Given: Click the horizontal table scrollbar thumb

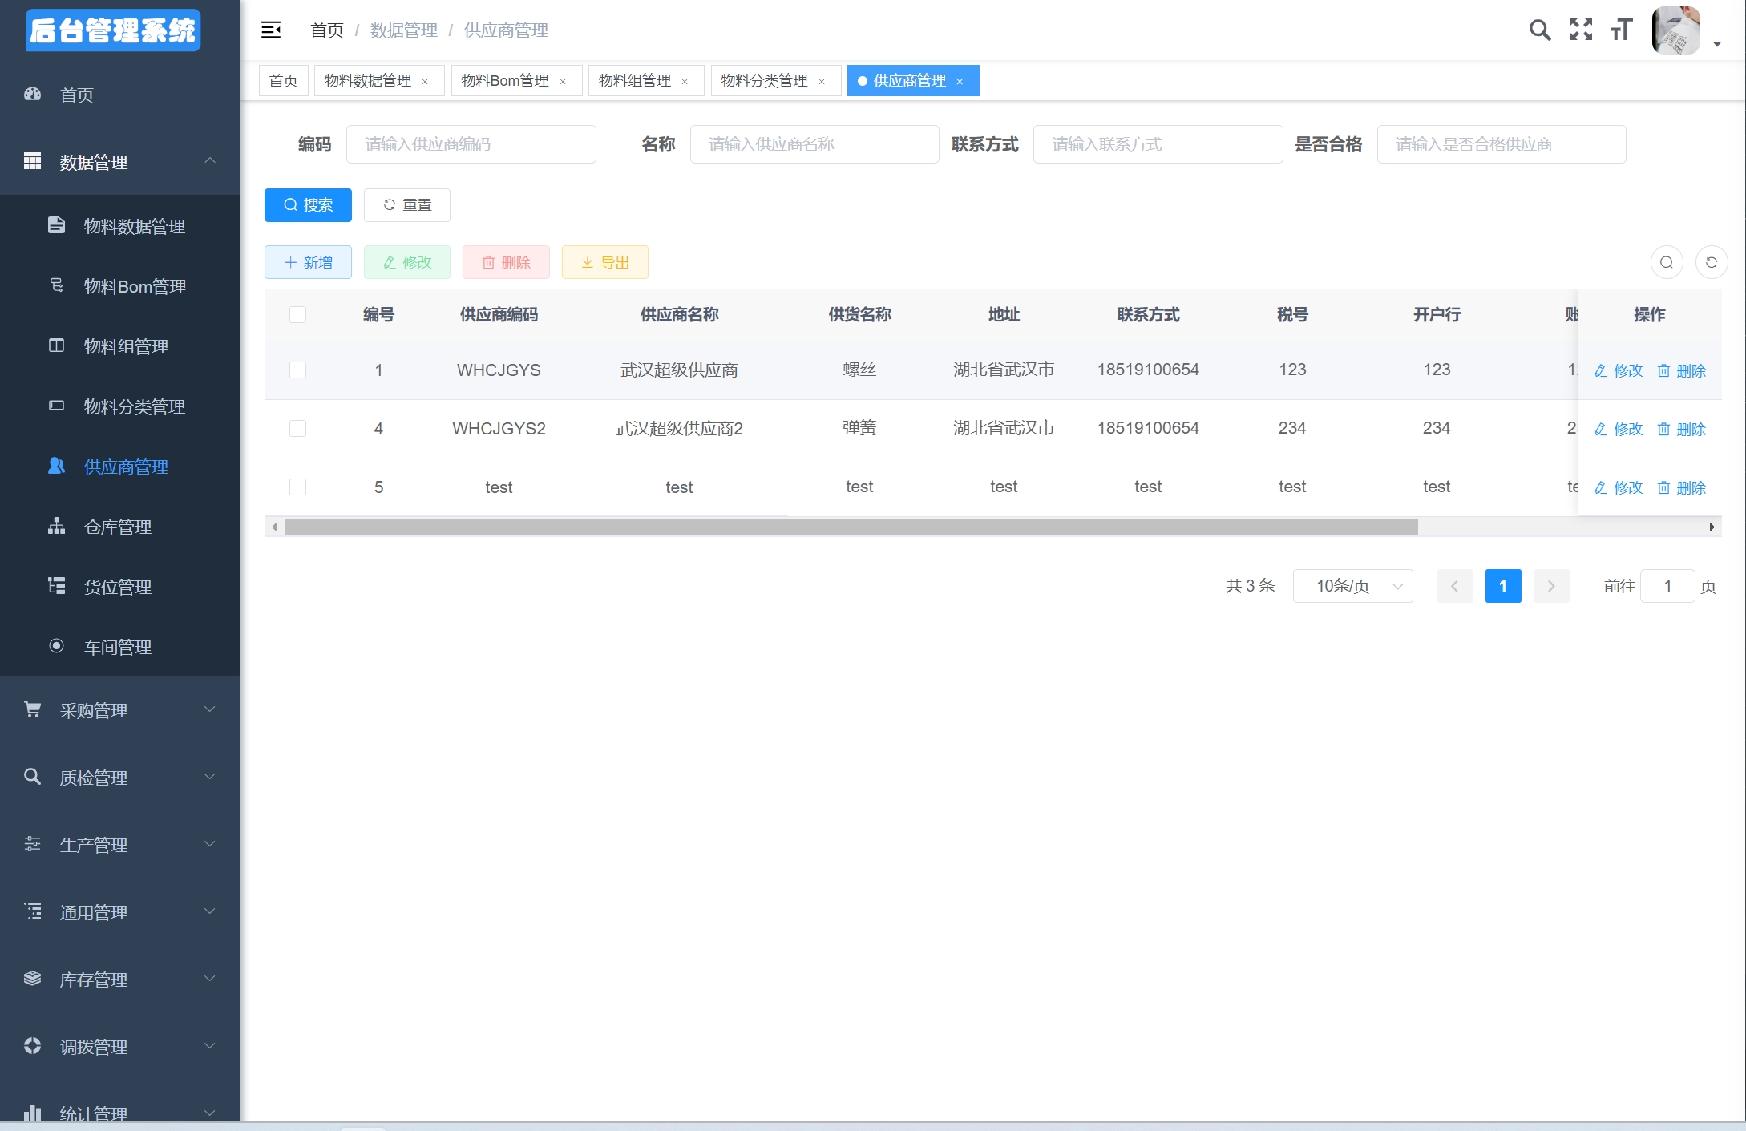Looking at the screenshot, I should coord(850,527).
